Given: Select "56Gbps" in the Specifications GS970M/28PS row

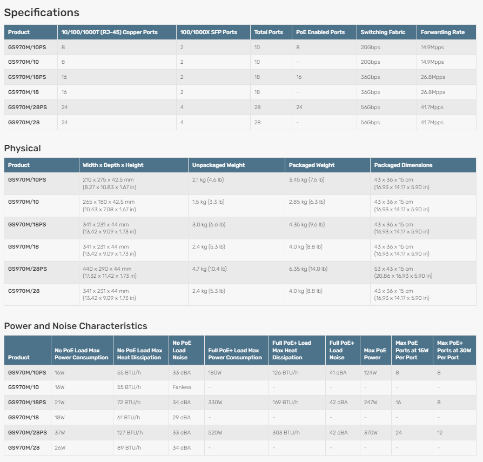Looking at the screenshot, I should 370,107.
